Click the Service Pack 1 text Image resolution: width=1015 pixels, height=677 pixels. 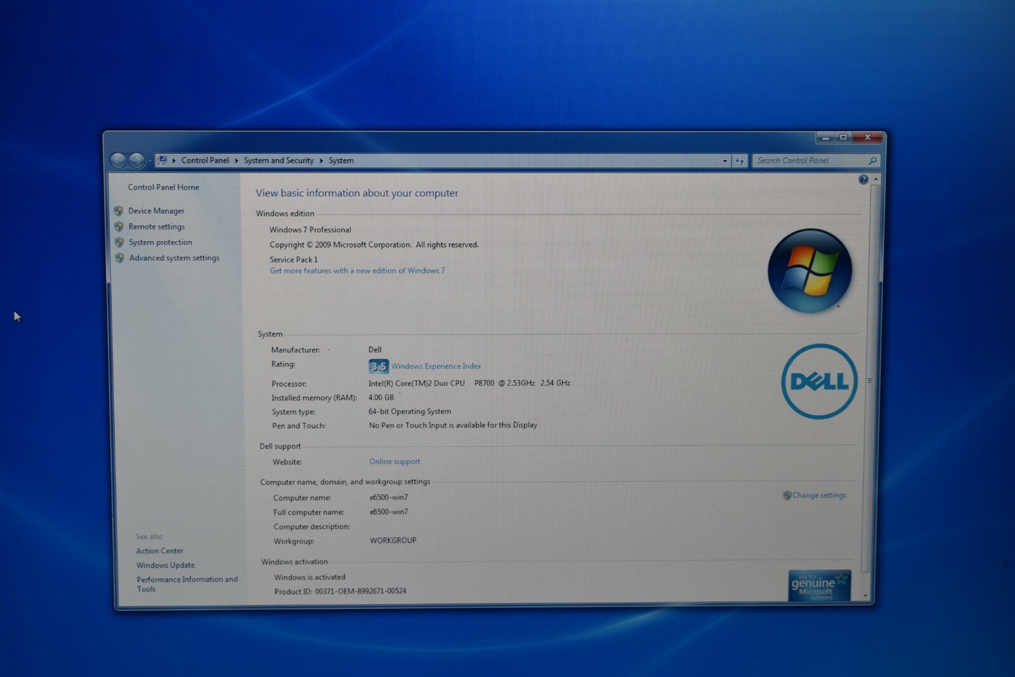(x=294, y=260)
